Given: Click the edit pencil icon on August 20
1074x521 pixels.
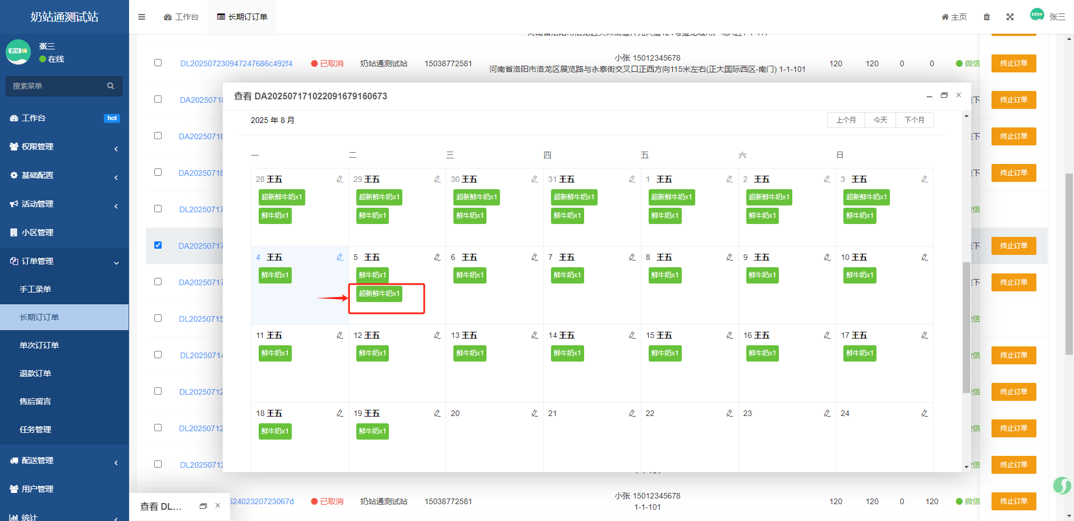Looking at the screenshot, I should pos(535,413).
